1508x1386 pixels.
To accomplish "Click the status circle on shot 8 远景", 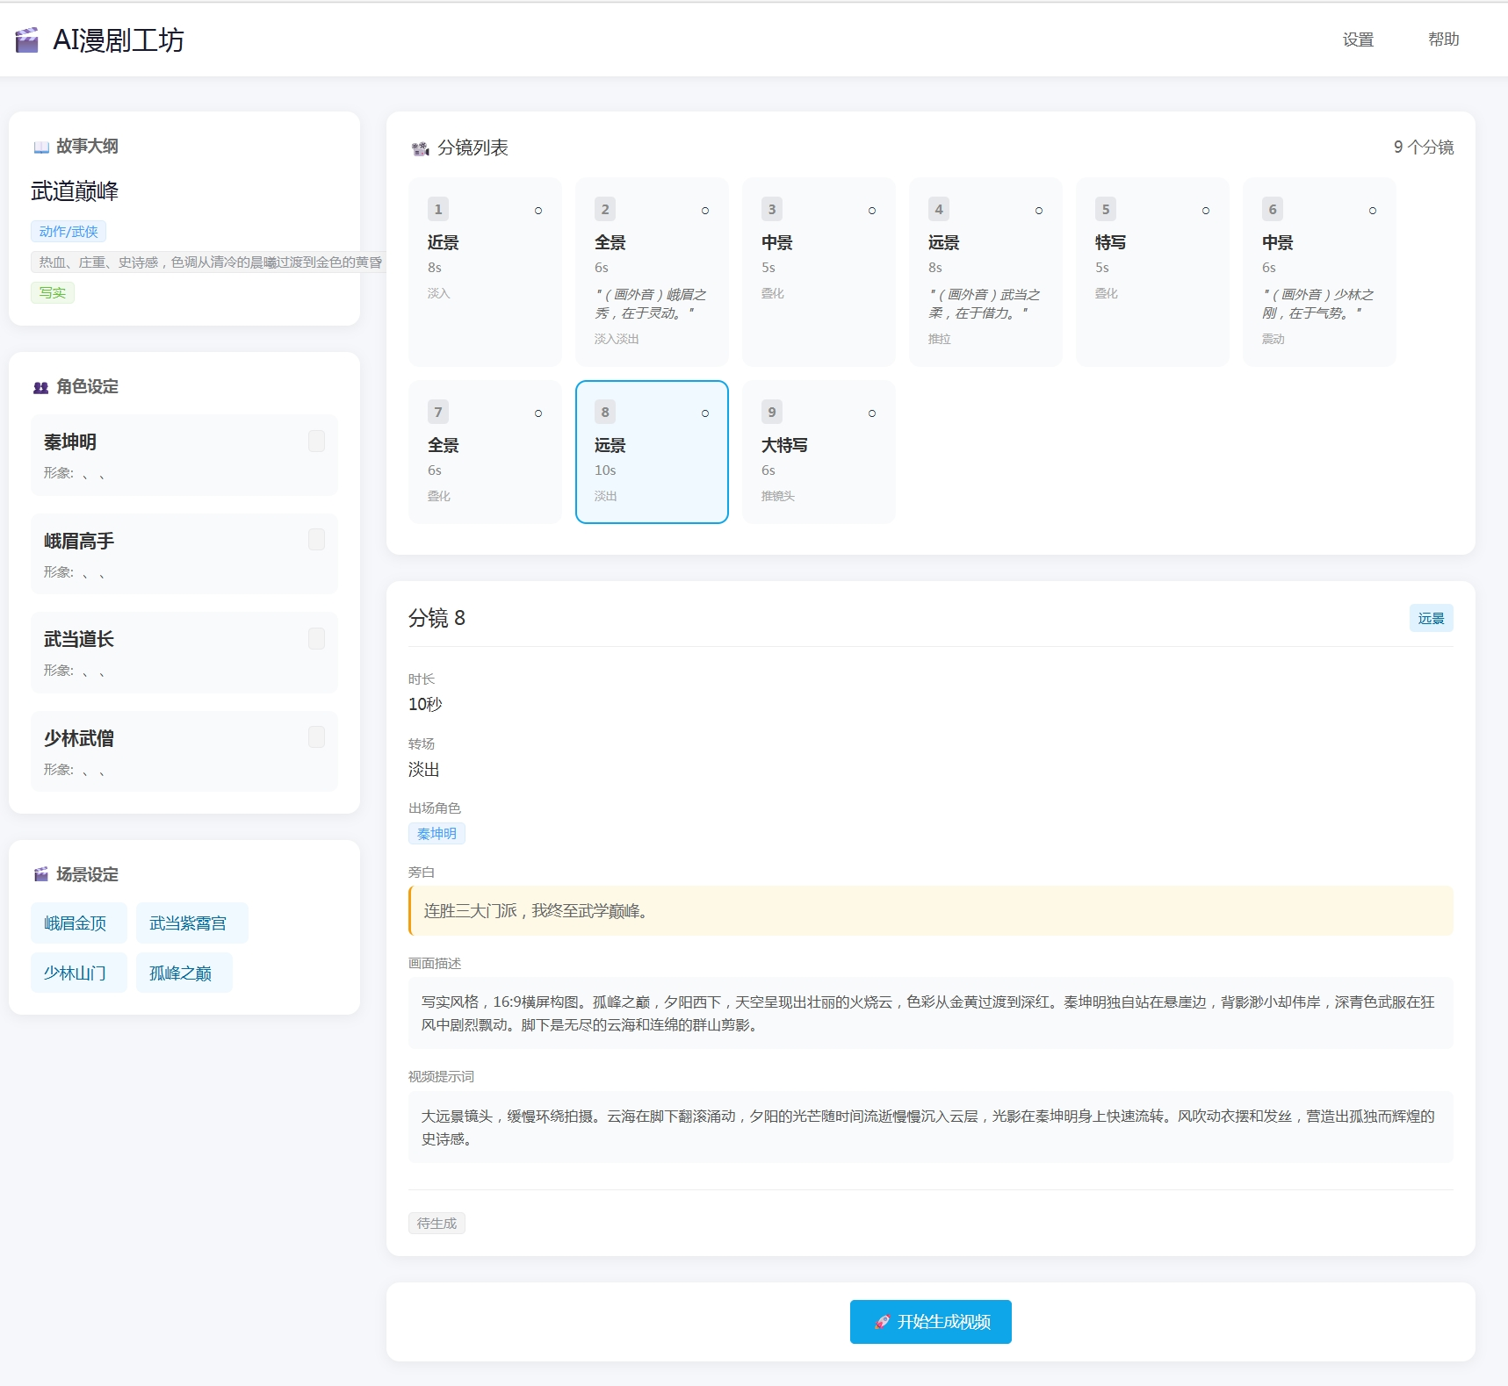I will tap(705, 413).
